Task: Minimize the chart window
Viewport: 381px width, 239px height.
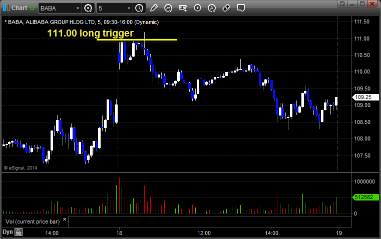Action: [352, 3]
